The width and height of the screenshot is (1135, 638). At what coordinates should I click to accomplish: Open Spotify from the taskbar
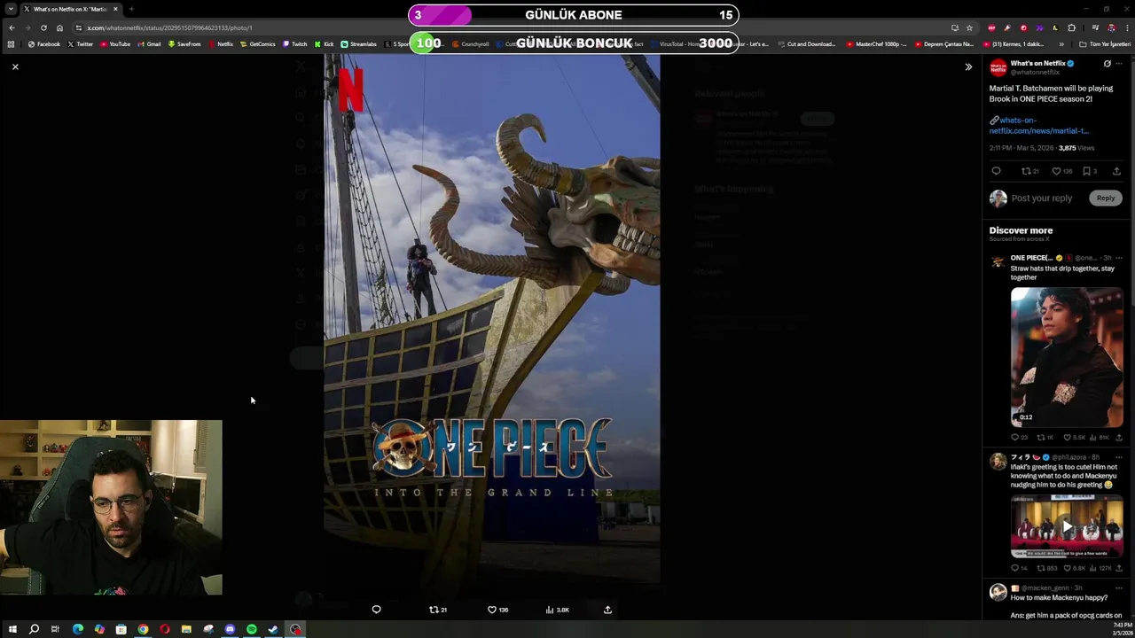coord(252,629)
